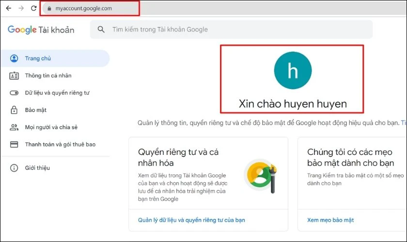Click the Quyền riêng tư và cá nhân hóa heading
This screenshot has height=242, width=407.
pyautogui.click(x=178, y=157)
